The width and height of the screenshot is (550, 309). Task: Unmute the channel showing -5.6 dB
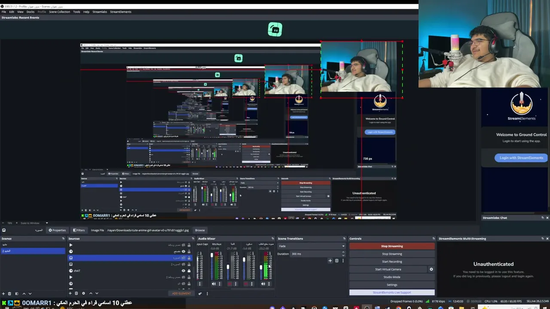(246, 284)
